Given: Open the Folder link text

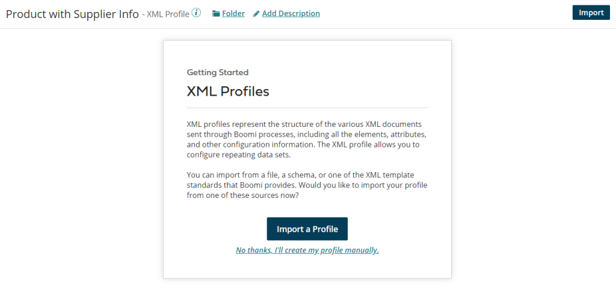Looking at the screenshot, I should tap(233, 13).
